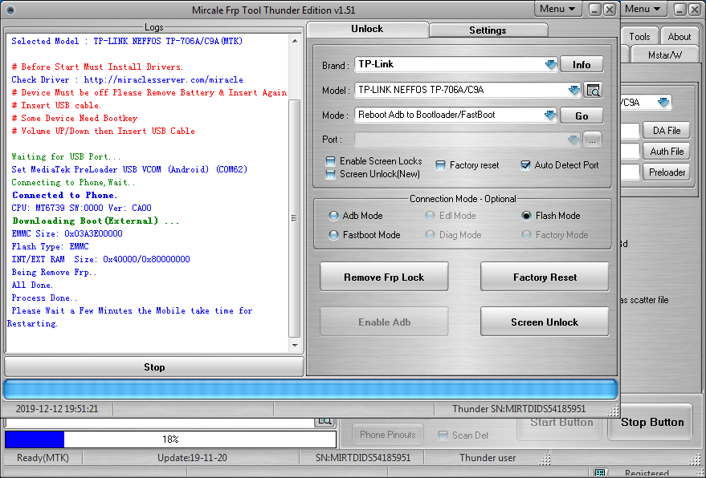Click the 'EMMC Size: 0x03A3E00000' log line
This screenshot has height=478, width=706.
67,234
